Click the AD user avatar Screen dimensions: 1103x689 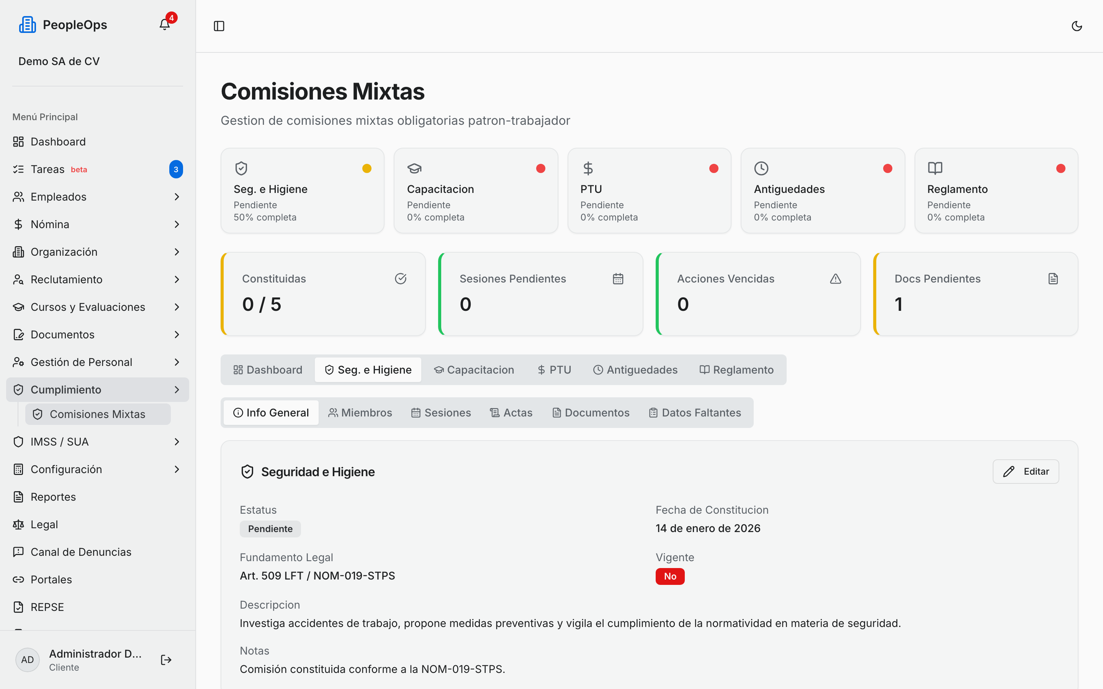point(27,660)
